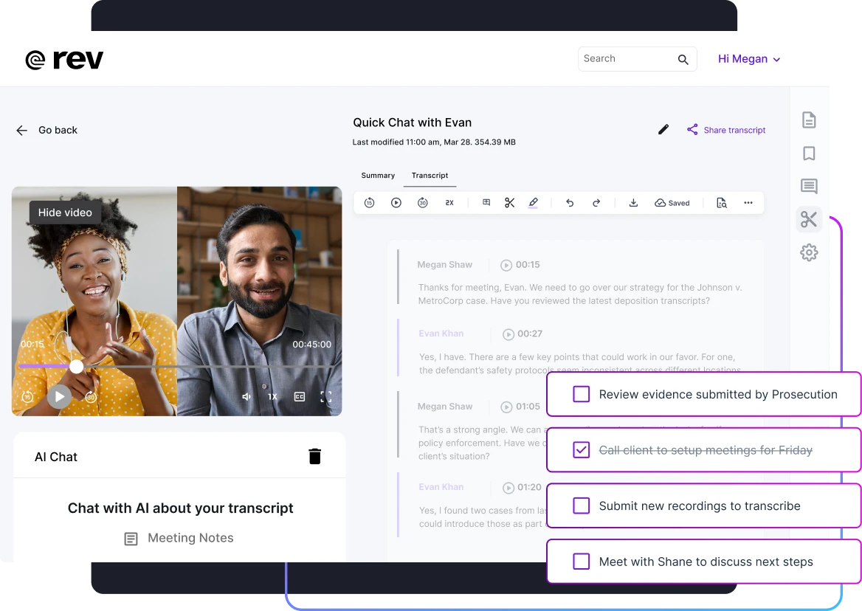Mute the video volume
This screenshot has height=611, width=862.
click(x=246, y=397)
